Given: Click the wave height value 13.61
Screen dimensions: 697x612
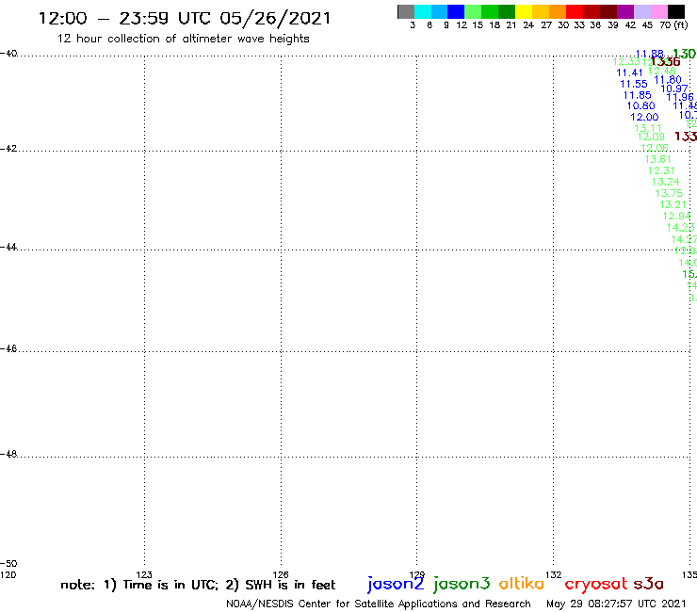Looking at the screenshot, I should coord(657,159).
